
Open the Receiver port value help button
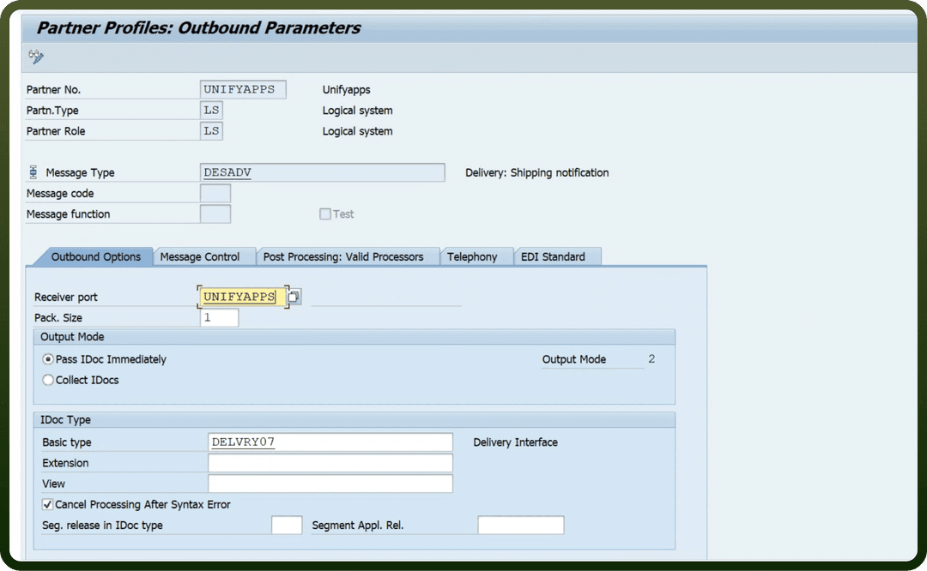294,297
